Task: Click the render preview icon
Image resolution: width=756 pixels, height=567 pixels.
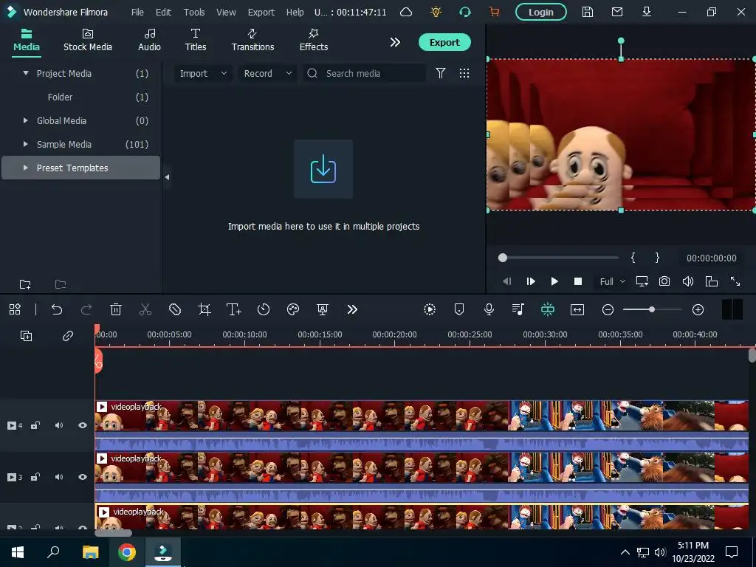Action: coord(430,309)
